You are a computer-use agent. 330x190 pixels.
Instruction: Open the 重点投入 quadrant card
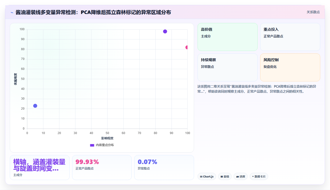pos(290,37)
